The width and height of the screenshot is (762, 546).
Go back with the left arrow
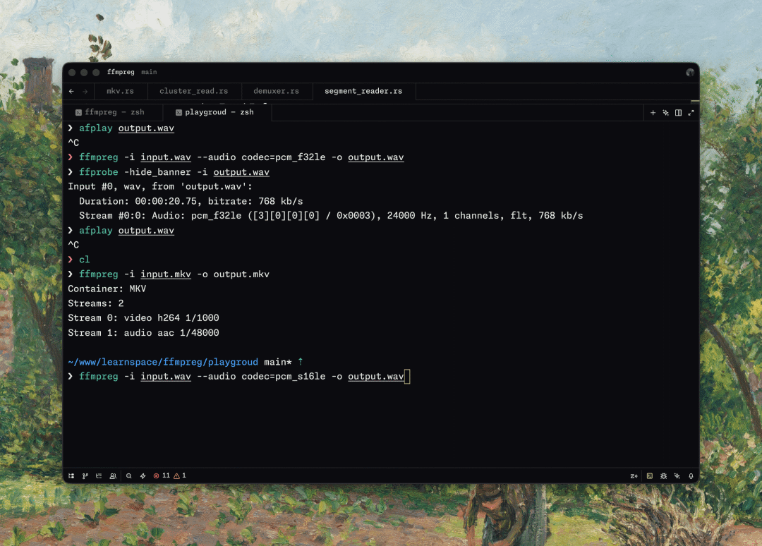click(x=71, y=91)
